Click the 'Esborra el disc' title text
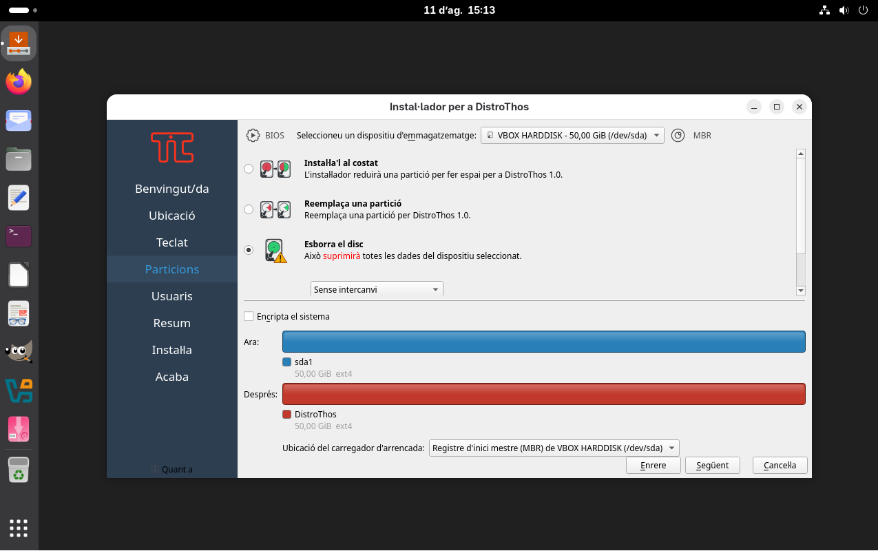878x551 pixels. coord(334,245)
